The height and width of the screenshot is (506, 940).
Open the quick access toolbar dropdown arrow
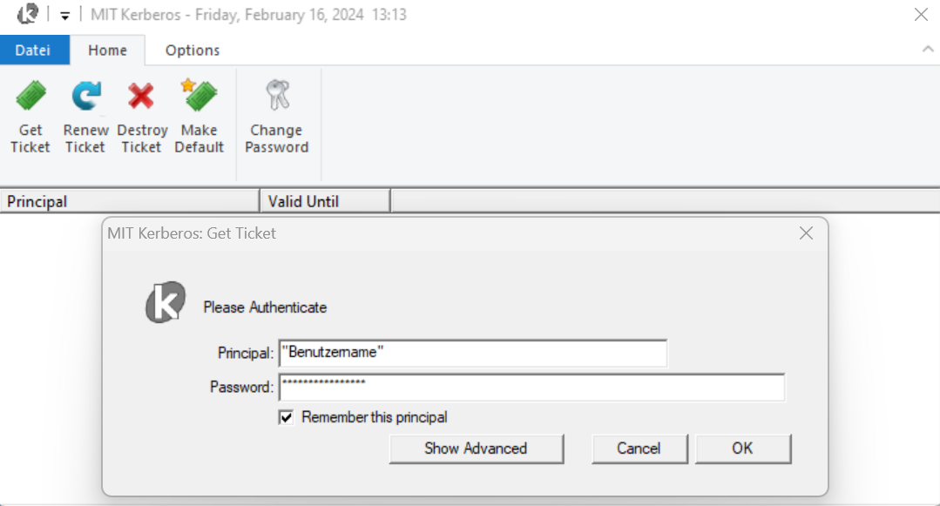64,16
